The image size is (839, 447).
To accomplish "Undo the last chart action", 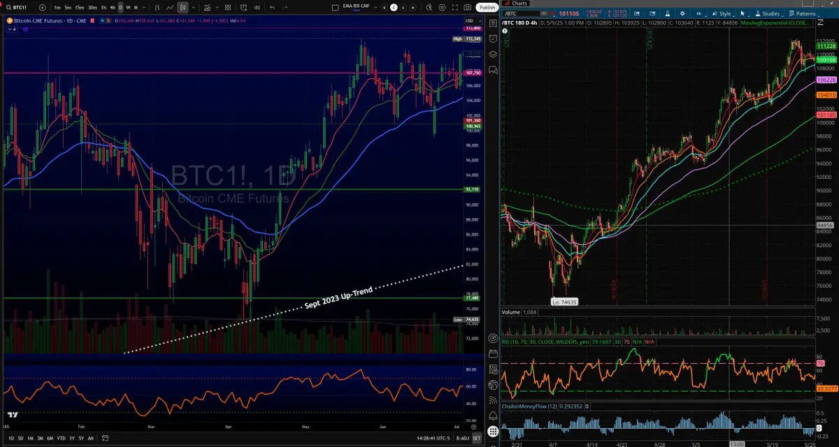I will tap(272, 7).
